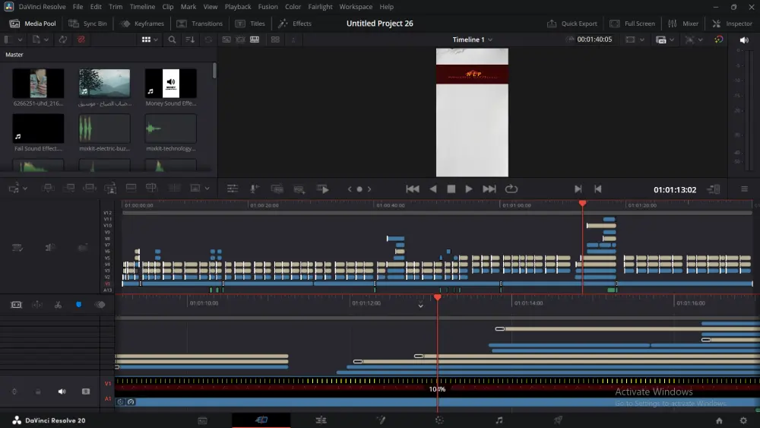Expand the Timeline 1 name dropdown
Viewport: 760px width, 428px height.
[x=490, y=40]
